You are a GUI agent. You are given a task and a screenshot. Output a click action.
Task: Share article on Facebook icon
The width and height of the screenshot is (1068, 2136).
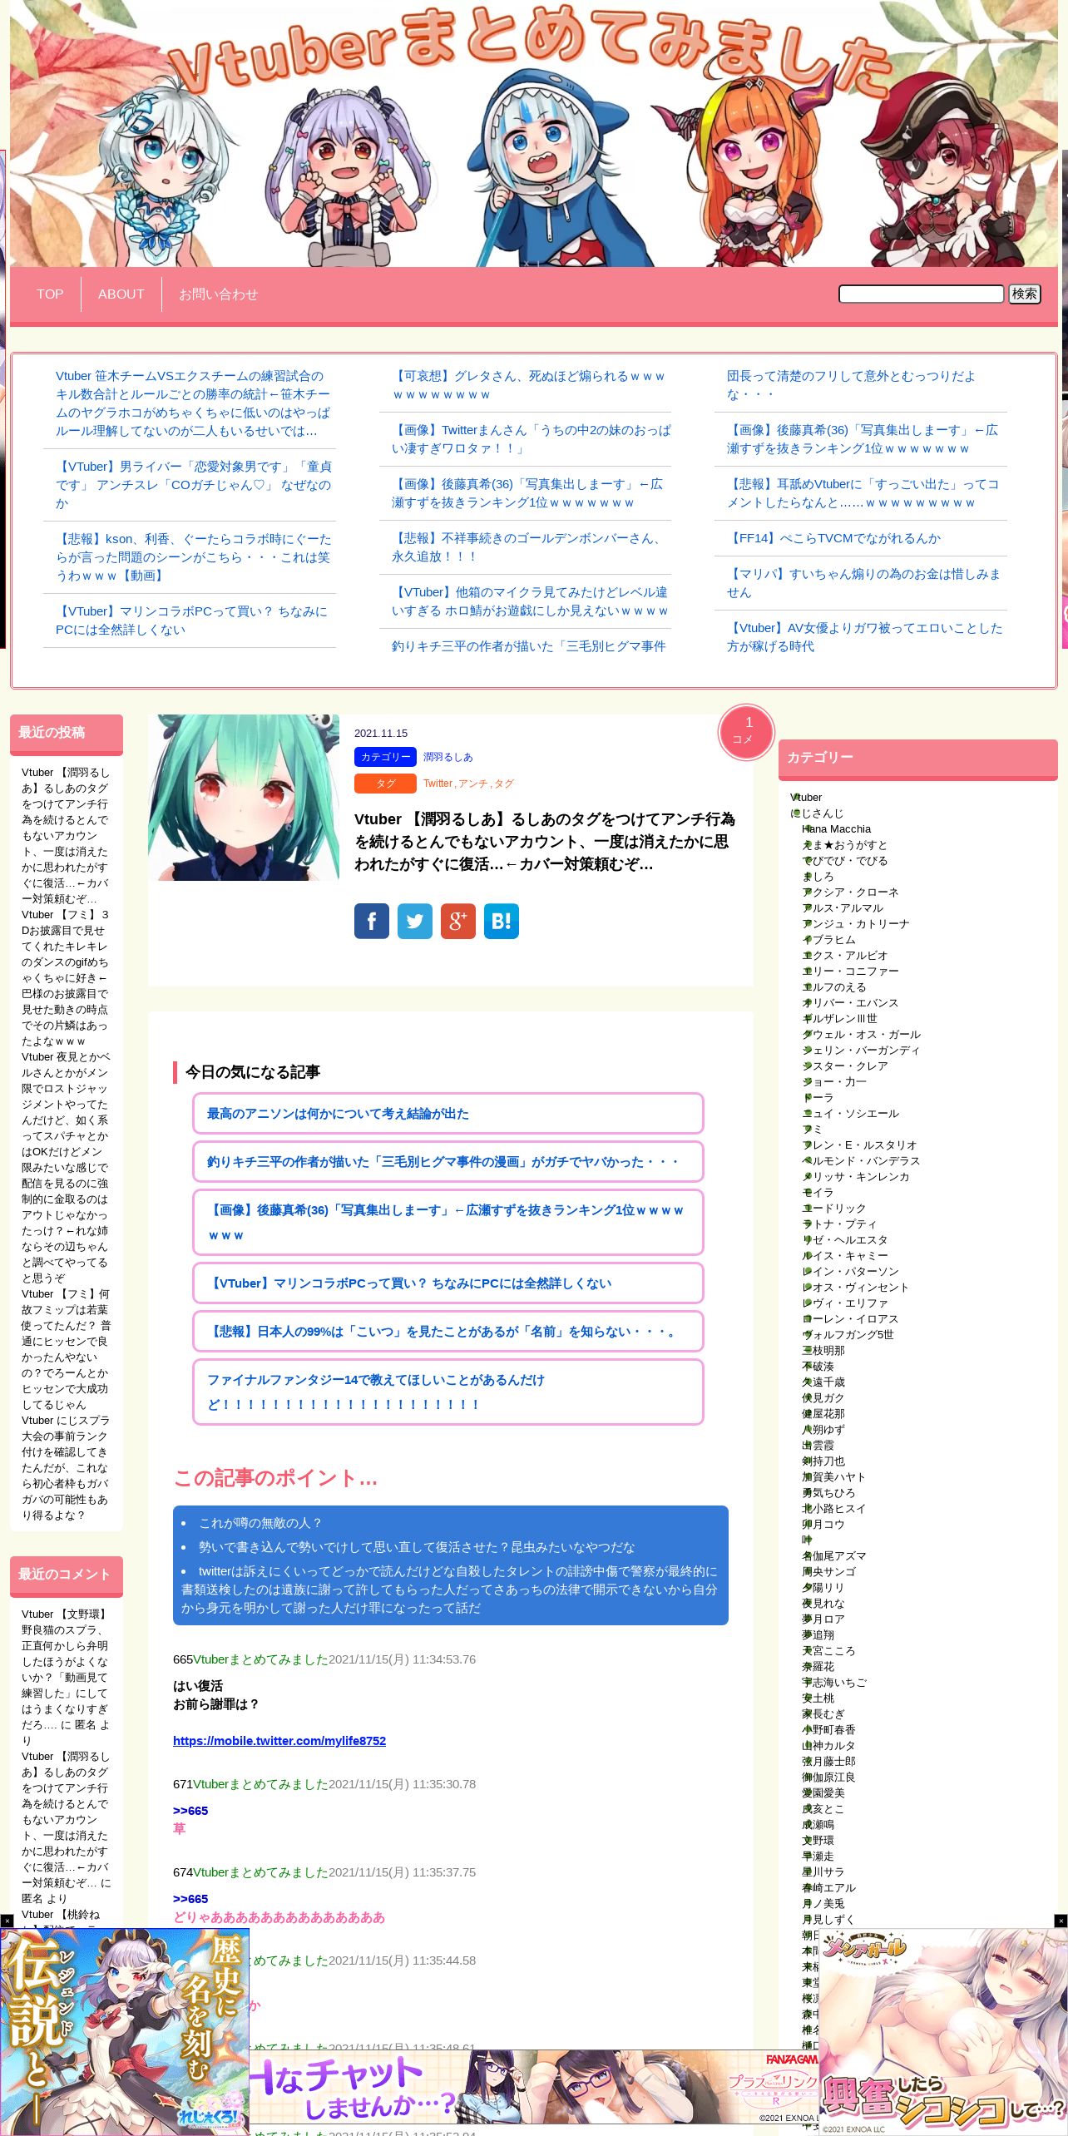tap(372, 921)
